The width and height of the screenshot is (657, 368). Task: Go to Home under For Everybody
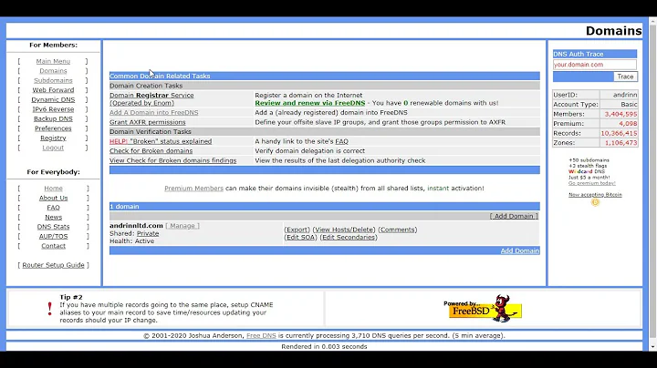click(53, 189)
